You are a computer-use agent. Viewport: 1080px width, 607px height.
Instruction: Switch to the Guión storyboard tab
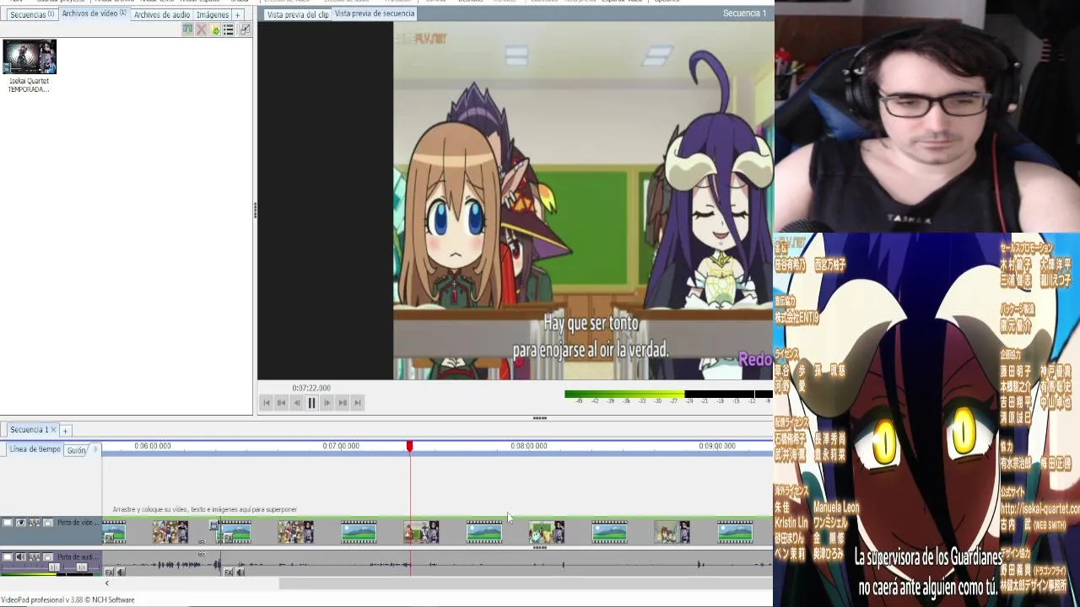(x=76, y=450)
